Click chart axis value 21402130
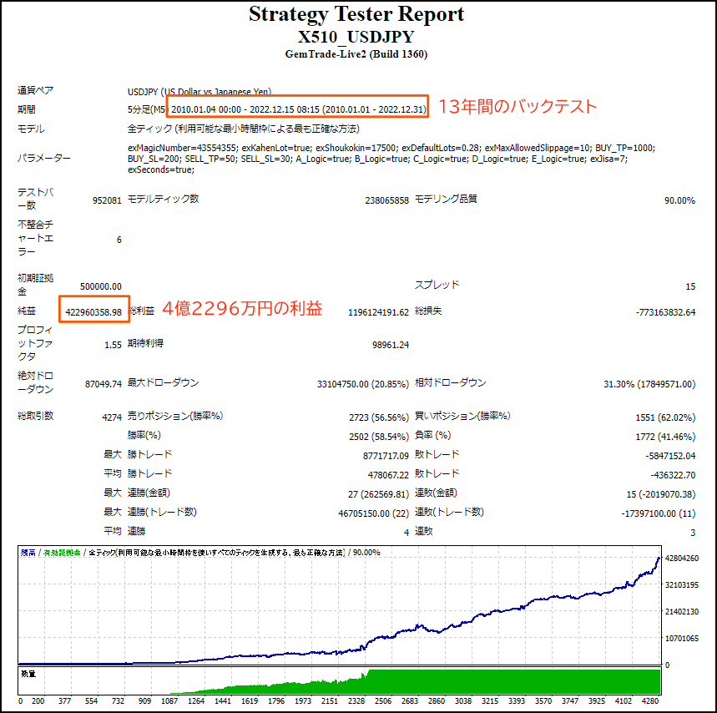The image size is (717, 713). [x=682, y=612]
